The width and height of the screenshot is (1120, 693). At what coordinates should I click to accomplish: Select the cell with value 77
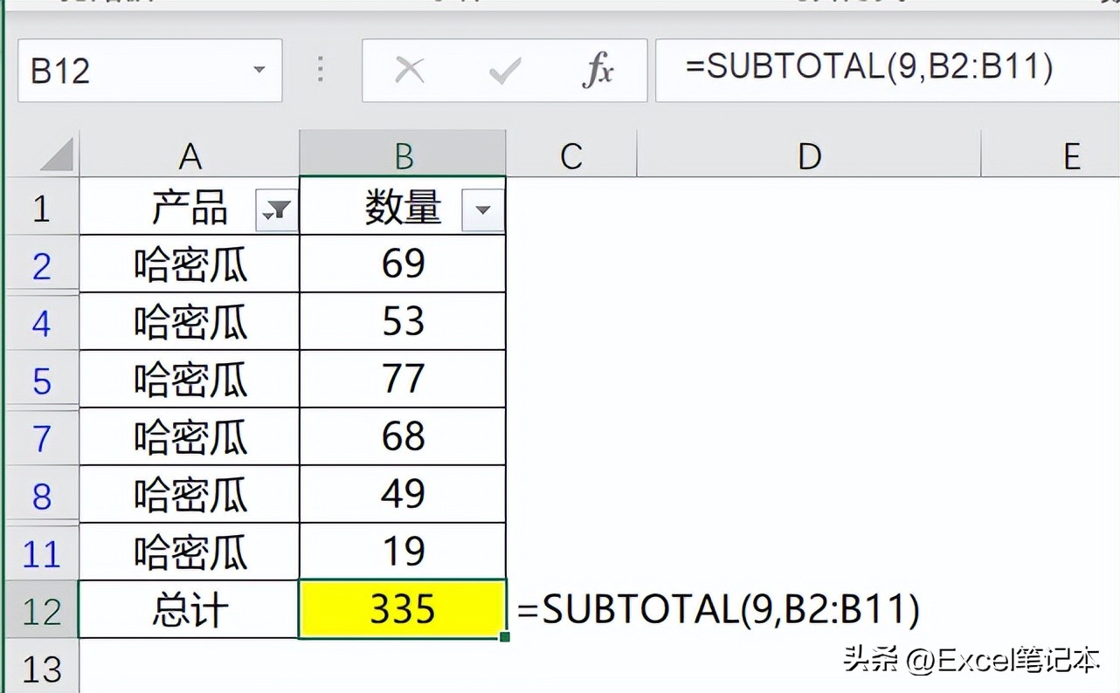[x=403, y=380]
